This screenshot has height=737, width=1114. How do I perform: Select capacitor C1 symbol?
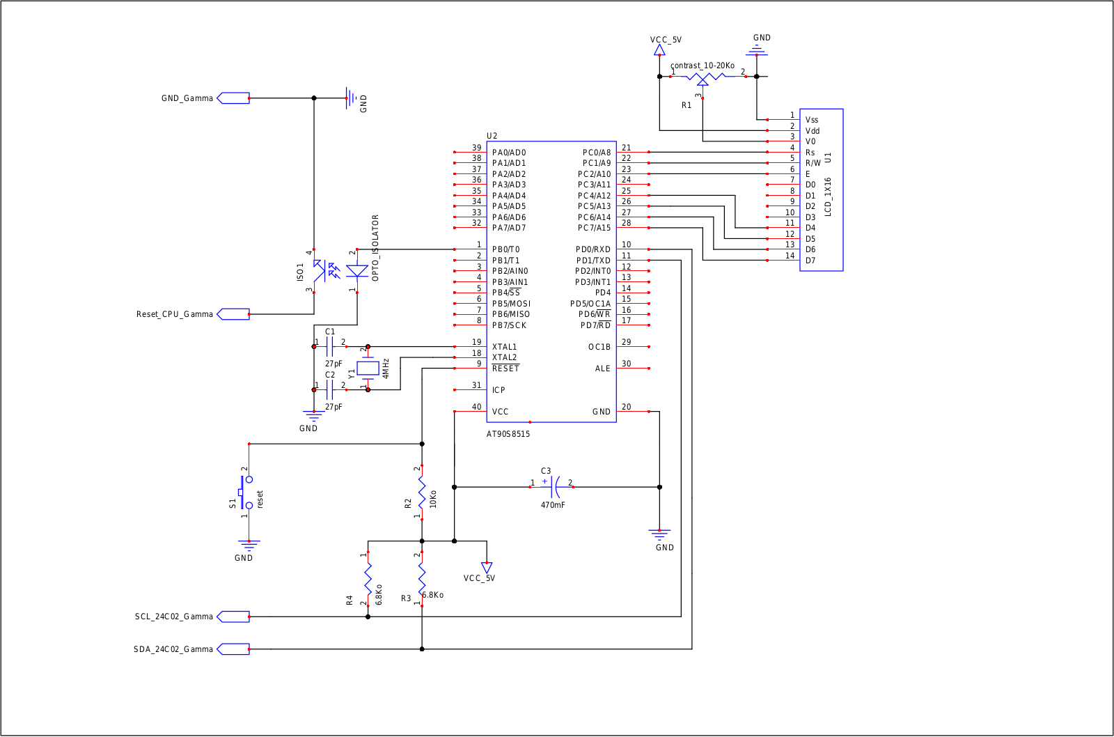(330, 347)
